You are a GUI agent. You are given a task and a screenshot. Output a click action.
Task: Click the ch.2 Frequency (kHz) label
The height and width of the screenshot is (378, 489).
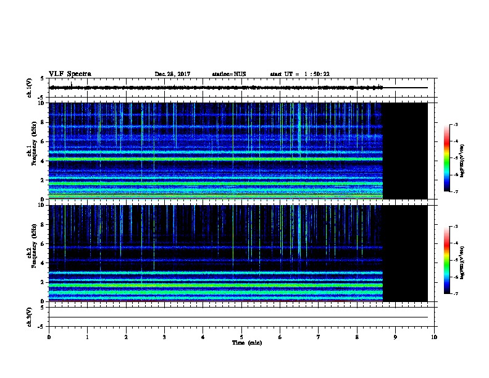point(31,246)
